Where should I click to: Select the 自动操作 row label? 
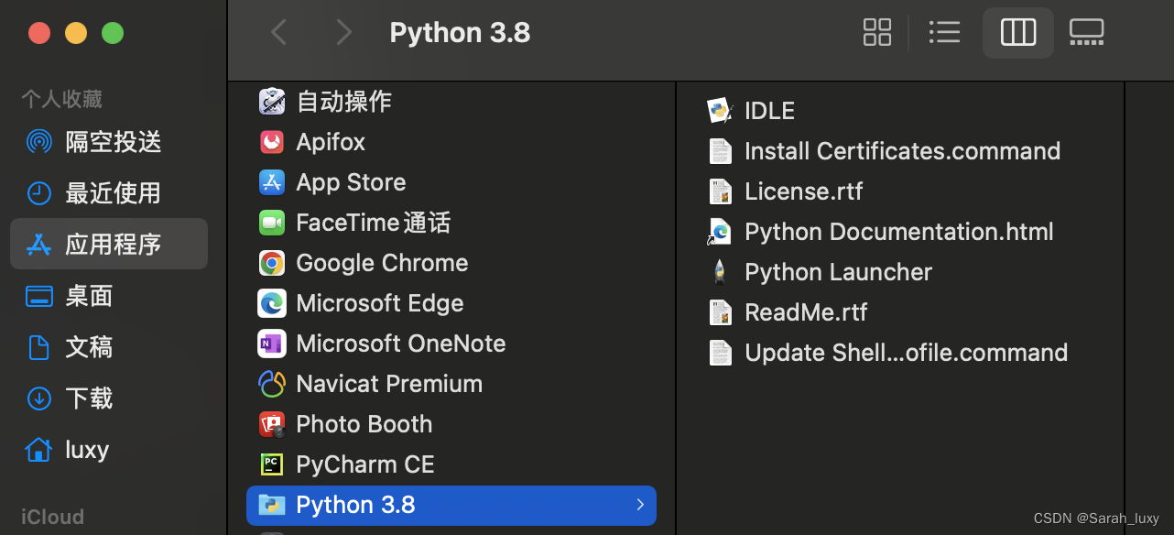(x=344, y=102)
